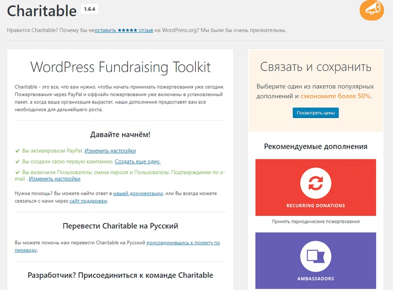Click the Ambassadors flag icon

(x=316, y=256)
